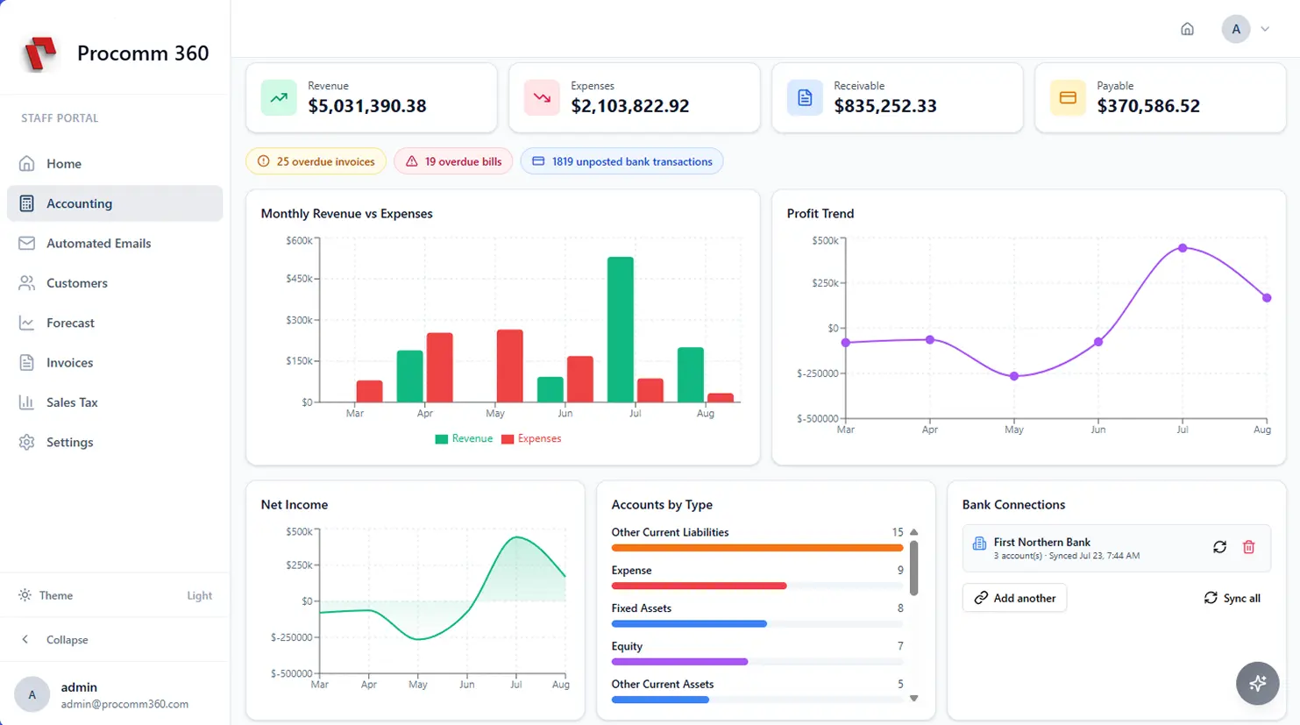
Task: Click the $370,586.52 payable value
Action: (1148, 106)
